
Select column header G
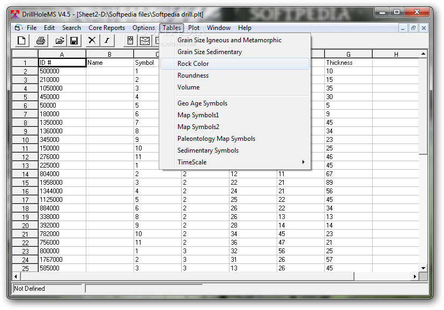pyautogui.click(x=349, y=54)
